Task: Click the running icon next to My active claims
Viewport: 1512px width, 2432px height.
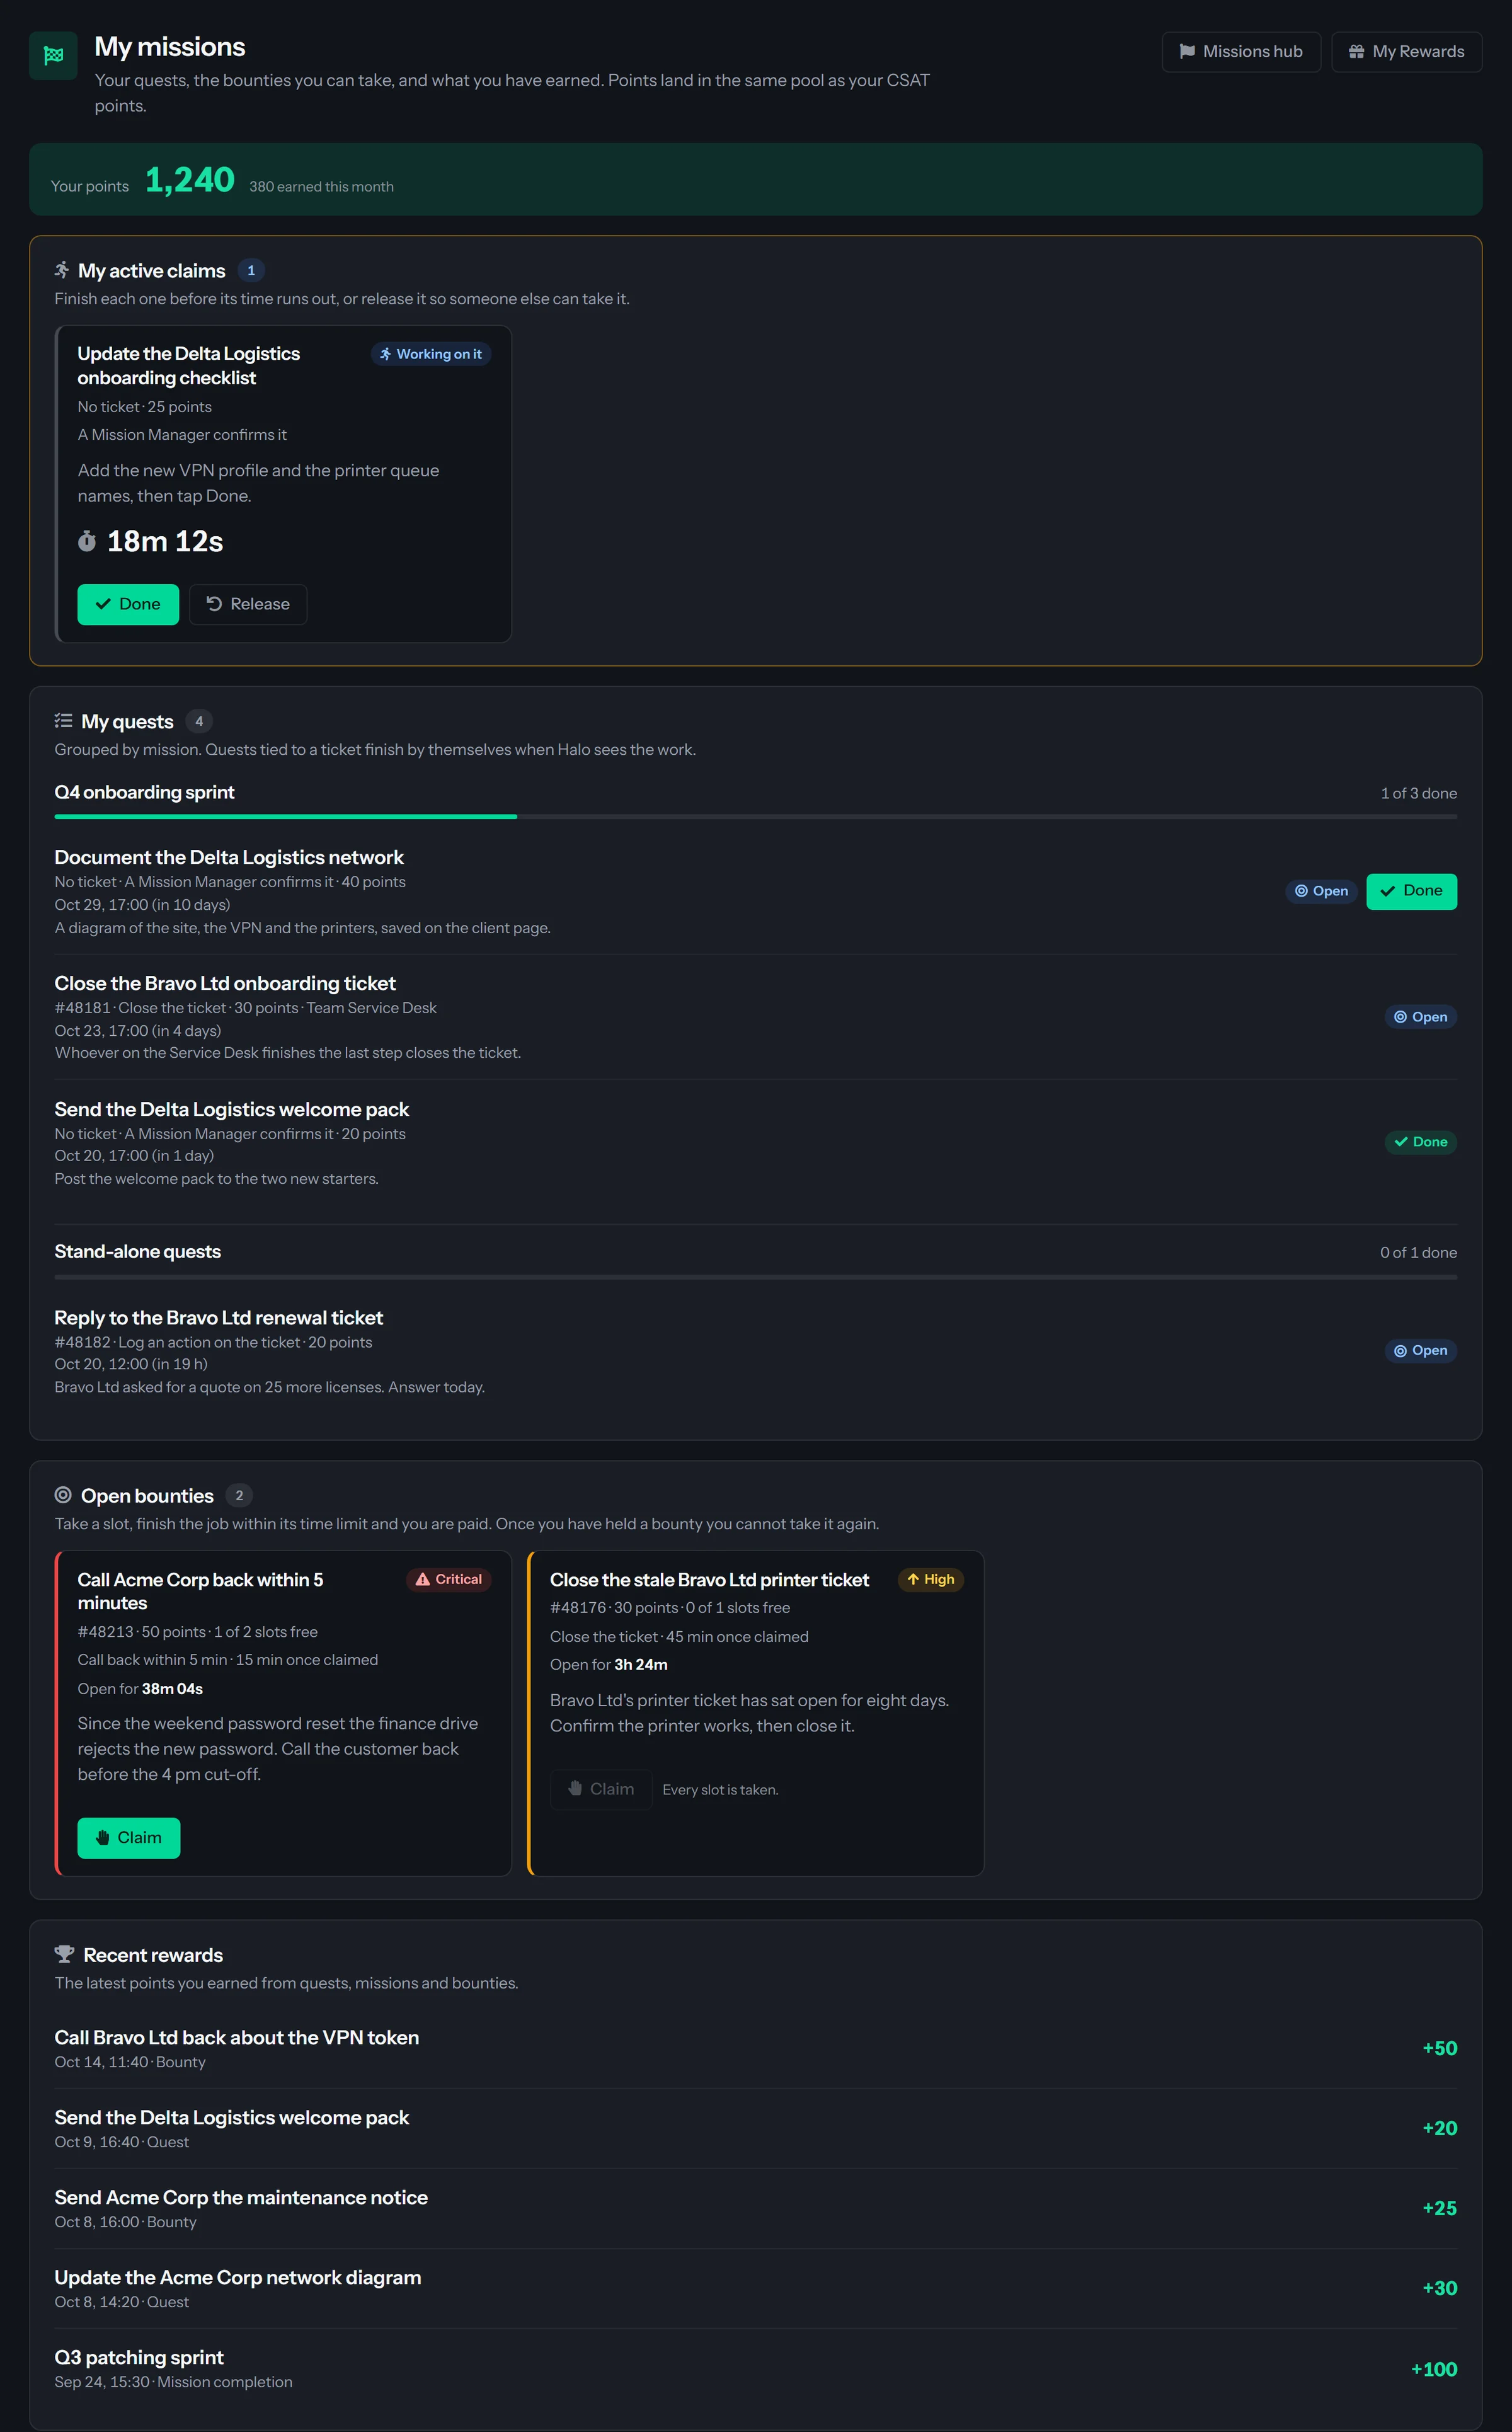Action: (62, 270)
